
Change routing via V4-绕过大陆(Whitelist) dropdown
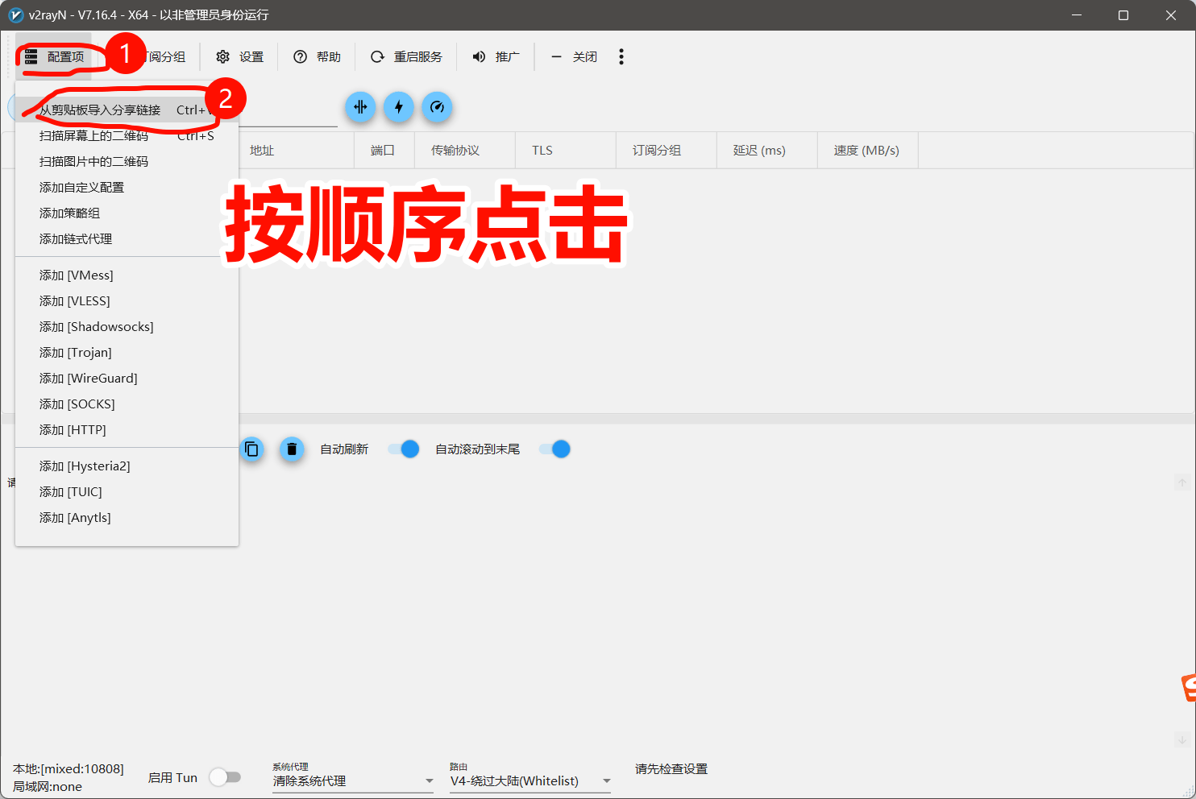[529, 780]
